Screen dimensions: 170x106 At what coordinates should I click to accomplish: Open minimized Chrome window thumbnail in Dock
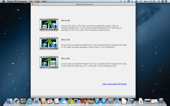click(147, 101)
